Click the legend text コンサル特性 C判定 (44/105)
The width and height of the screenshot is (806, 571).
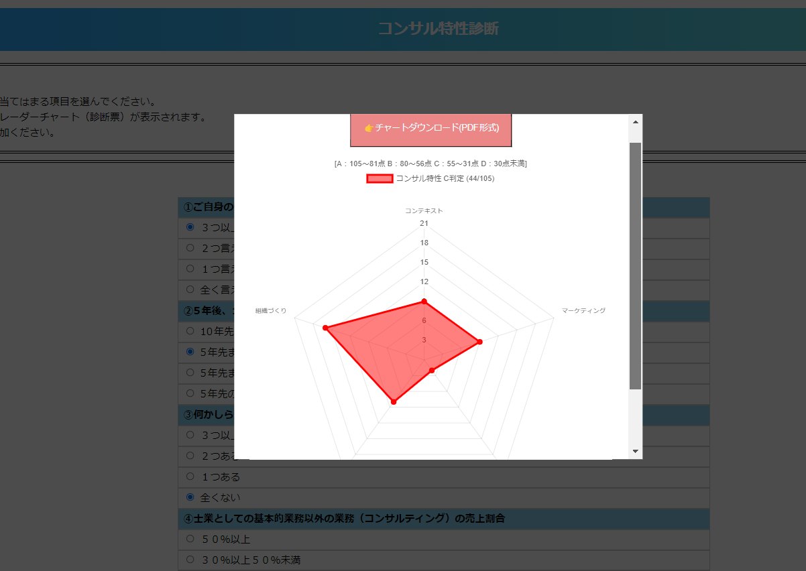click(445, 178)
